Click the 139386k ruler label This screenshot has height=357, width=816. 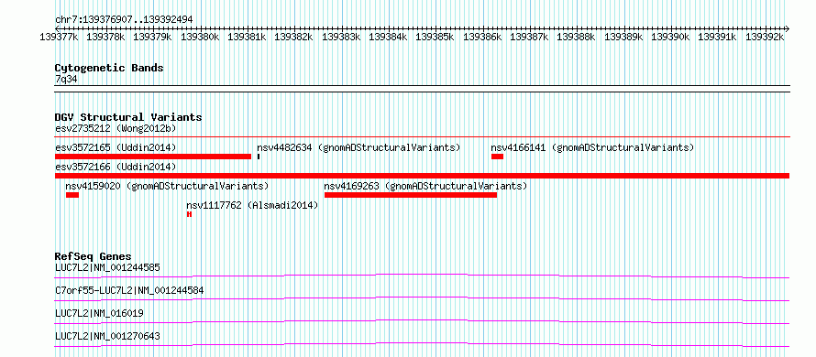(x=482, y=37)
